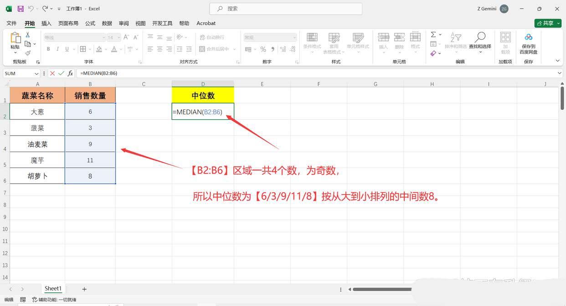Toggle Align Right
Viewport: 566px width, 306px height.
tap(169, 49)
